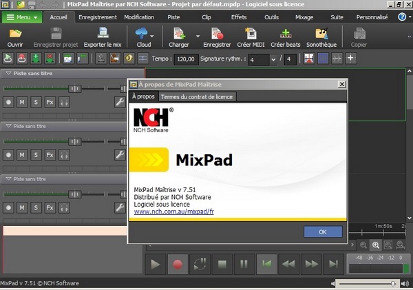Click the red-marker snap icon after signature

click(309, 59)
